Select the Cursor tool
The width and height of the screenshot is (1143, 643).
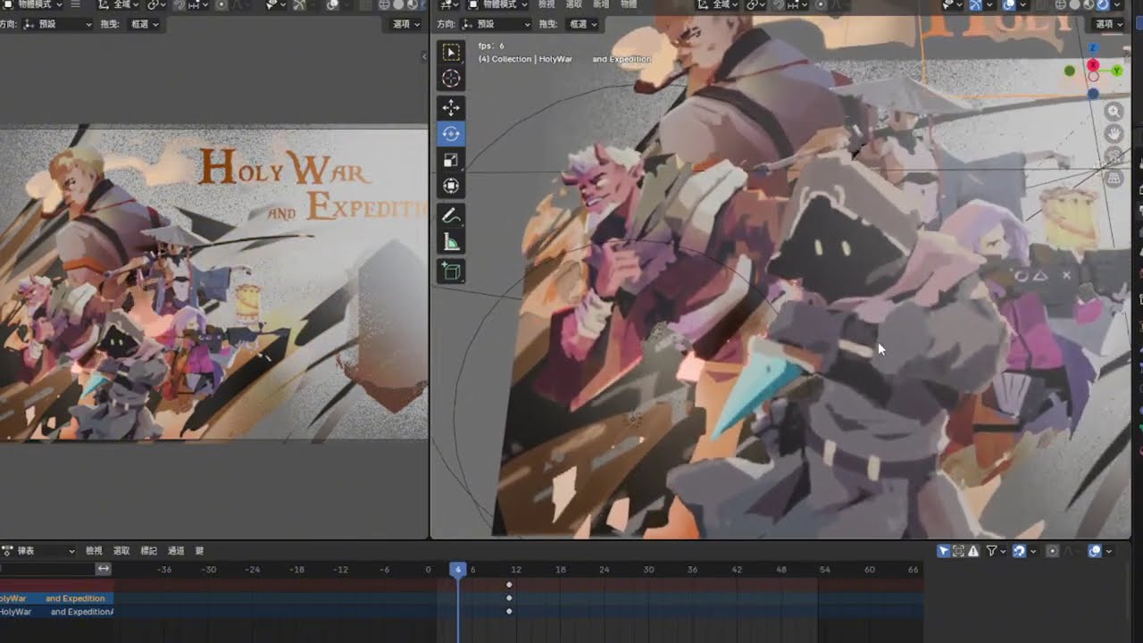[x=451, y=79]
